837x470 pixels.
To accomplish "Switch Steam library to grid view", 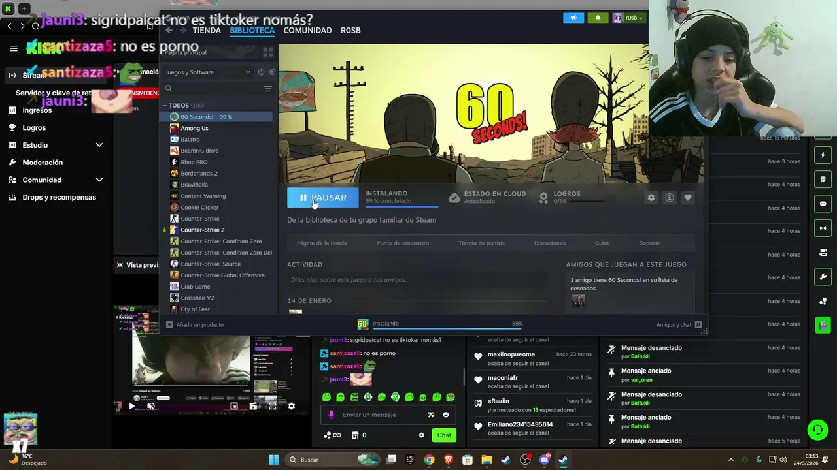I will 267,52.
